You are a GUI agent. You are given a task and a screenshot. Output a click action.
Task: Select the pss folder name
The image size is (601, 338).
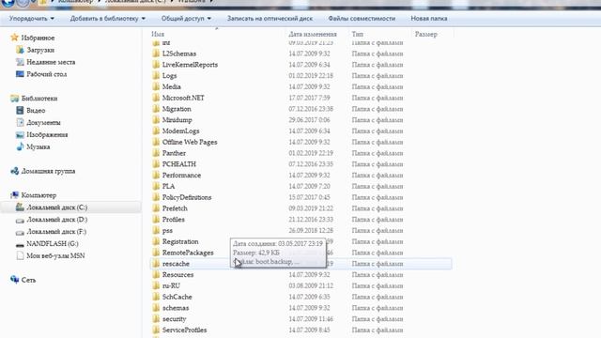click(x=167, y=231)
